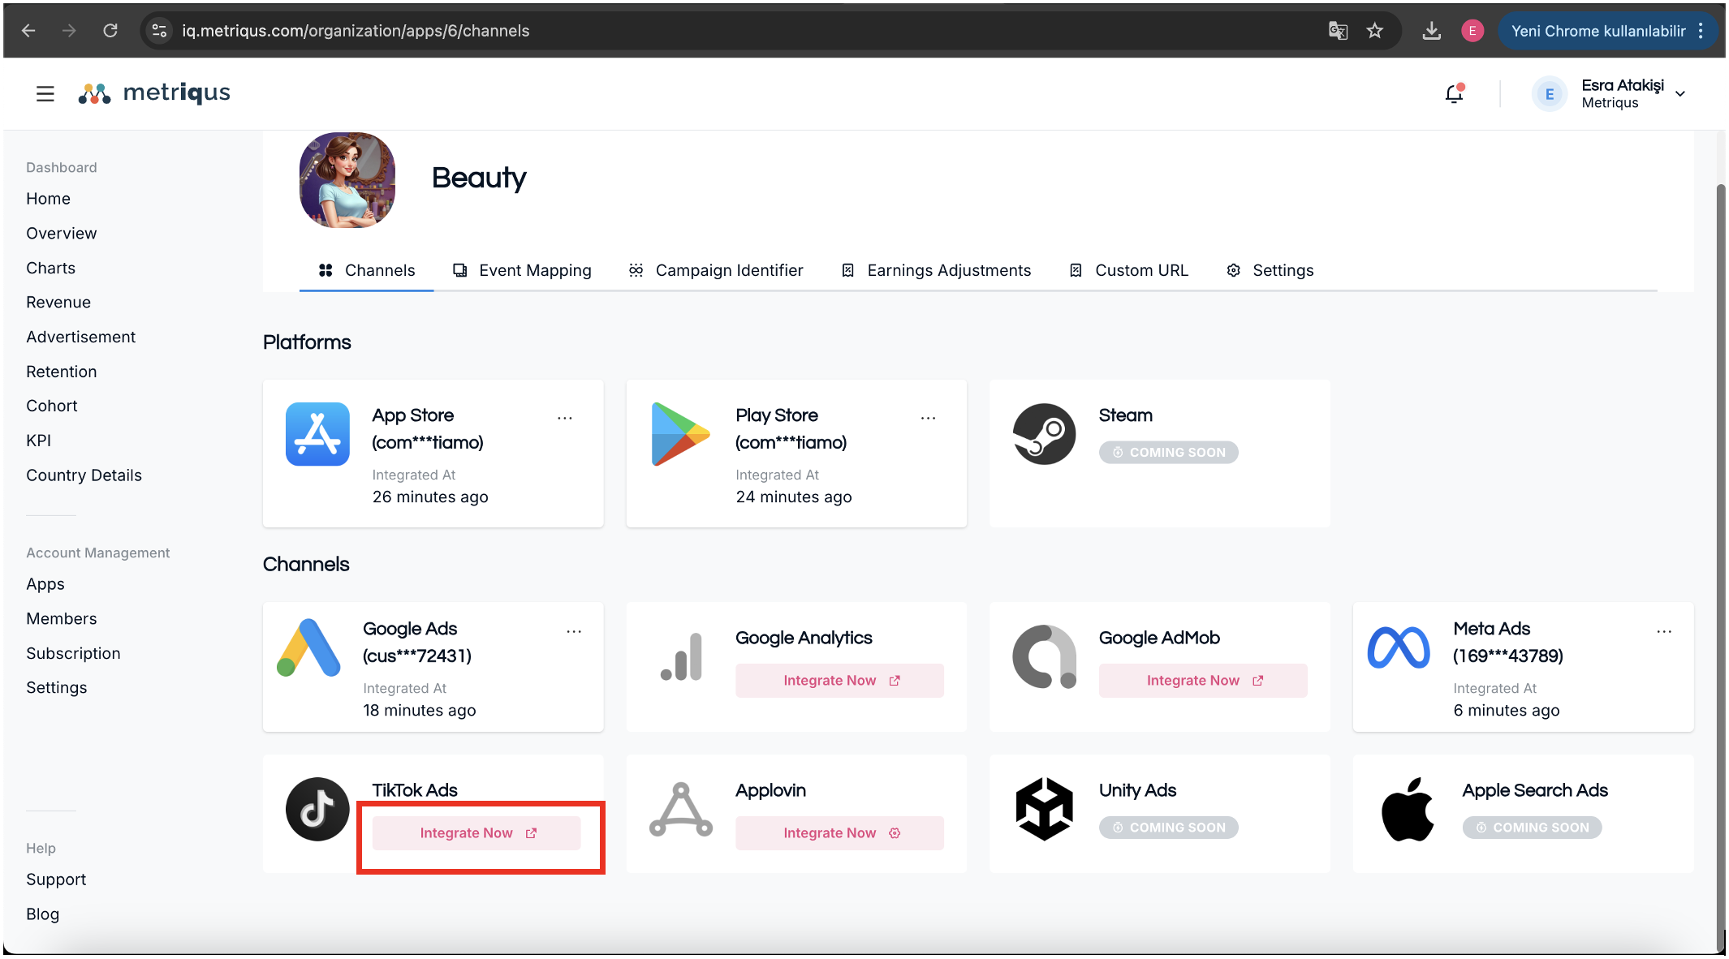Open Support in Help section

point(56,879)
